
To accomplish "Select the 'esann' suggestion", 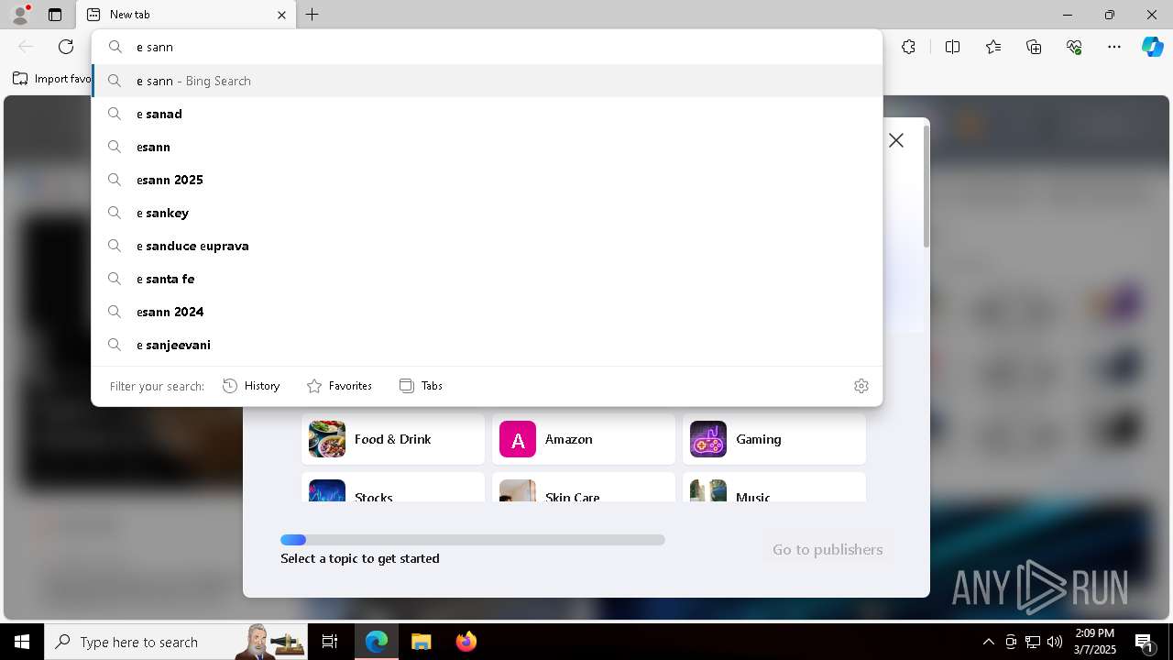I will click(x=487, y=147).
